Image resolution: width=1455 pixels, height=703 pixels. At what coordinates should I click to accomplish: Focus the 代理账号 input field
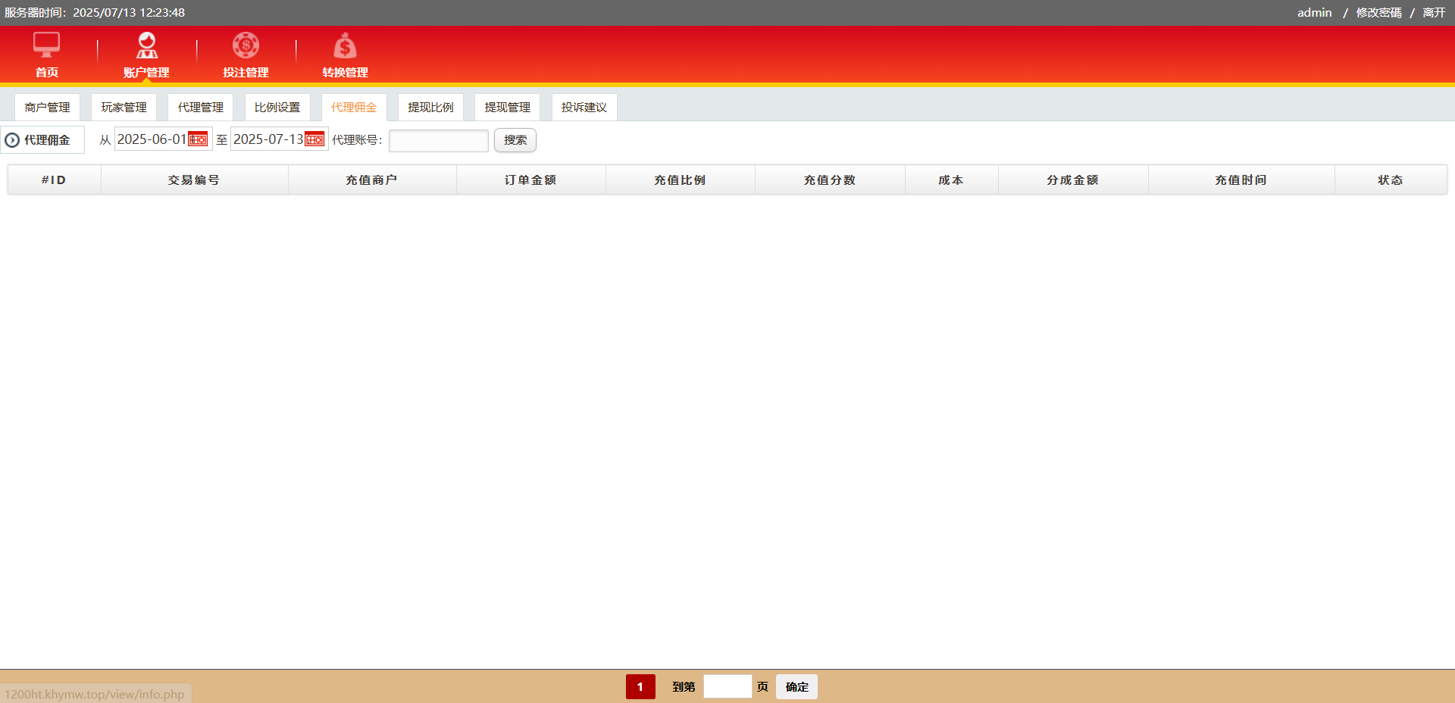[438, 141]
